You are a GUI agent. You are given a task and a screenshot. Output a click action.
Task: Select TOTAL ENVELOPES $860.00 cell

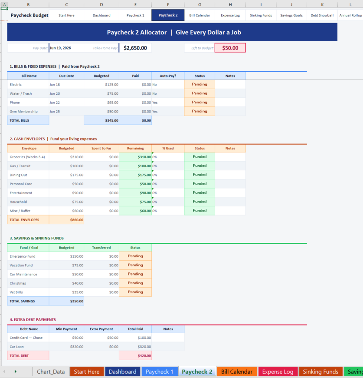point(66,220)
